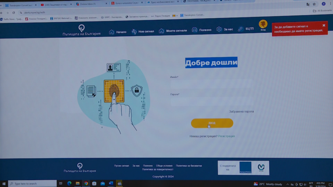Open Нов сигнал from the navigation bar

[x=143, y=31]
